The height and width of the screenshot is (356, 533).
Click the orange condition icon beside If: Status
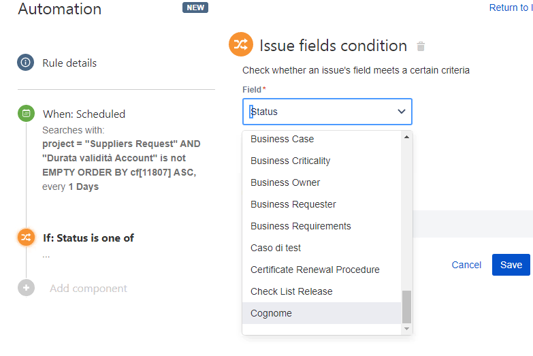[26, 238]
